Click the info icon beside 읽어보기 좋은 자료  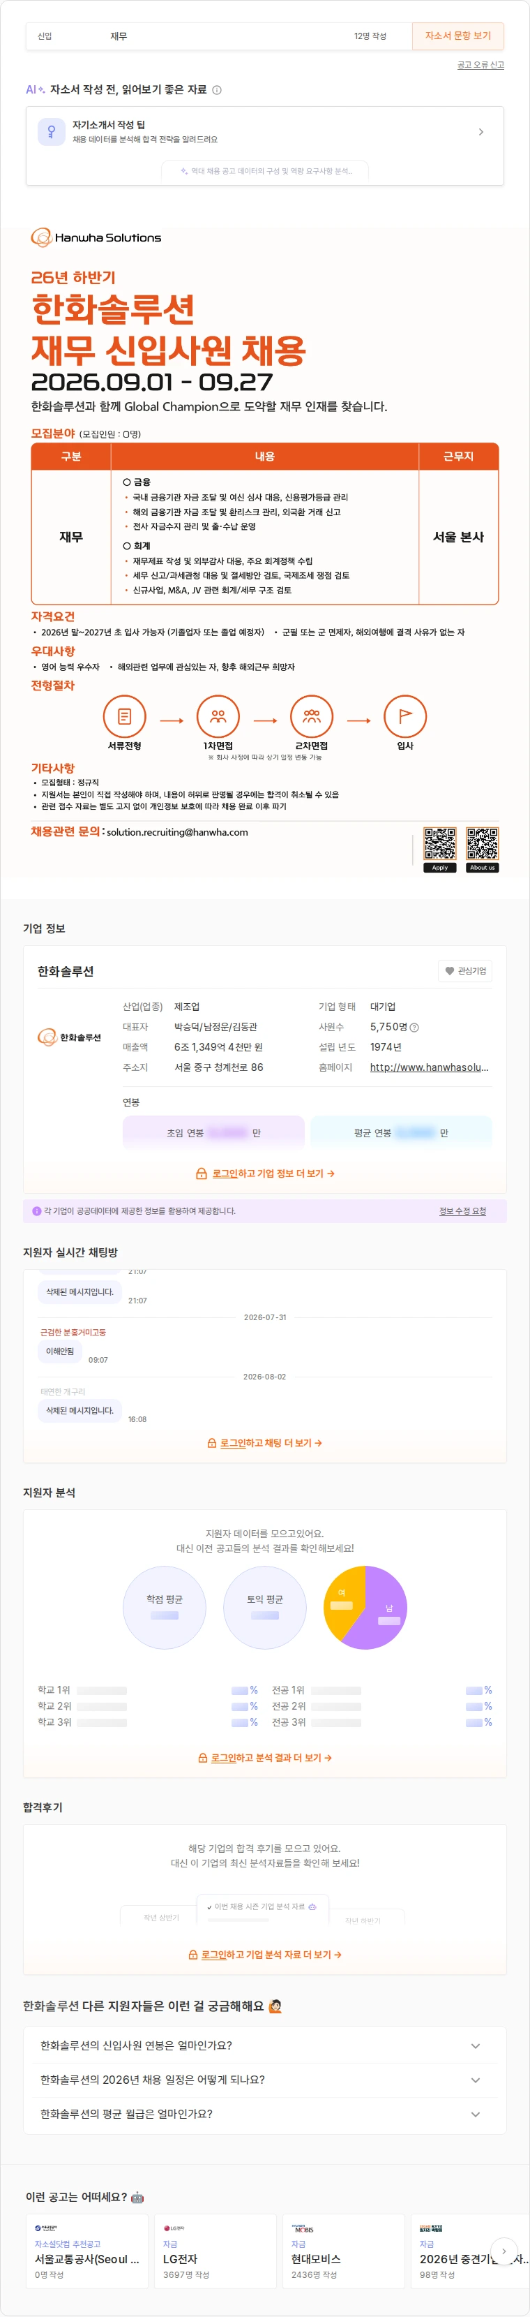click(216, 90)
